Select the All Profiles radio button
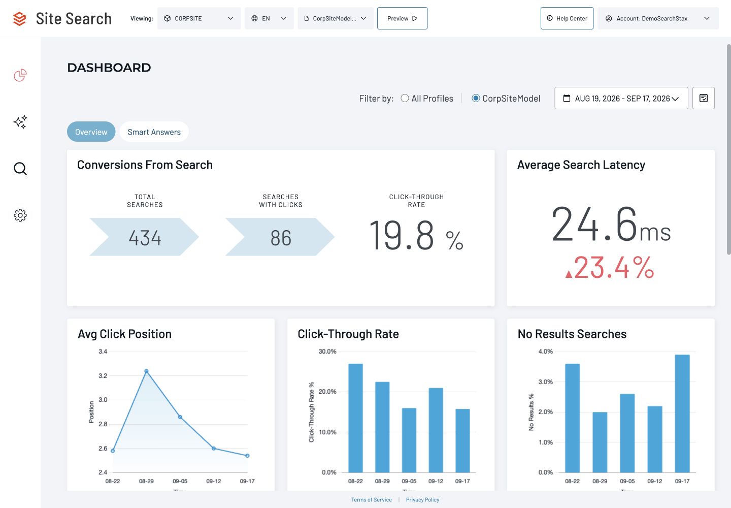Screen dimensions: 731x508 tap(405, 98)
